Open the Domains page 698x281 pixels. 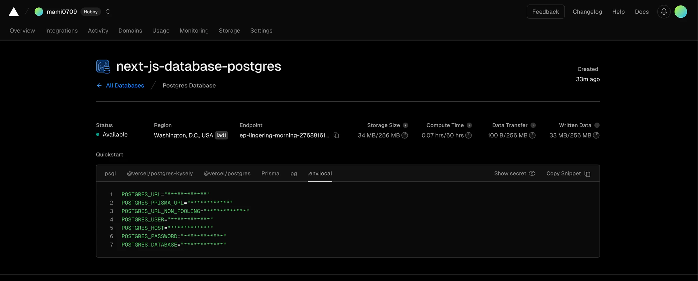[x=130, y=31]
